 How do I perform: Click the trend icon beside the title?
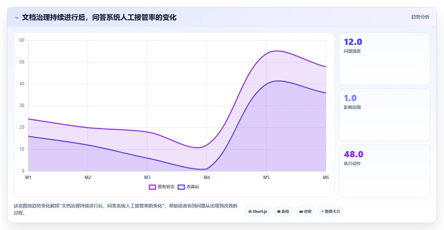pyautogui.click(x=17, y=18)
